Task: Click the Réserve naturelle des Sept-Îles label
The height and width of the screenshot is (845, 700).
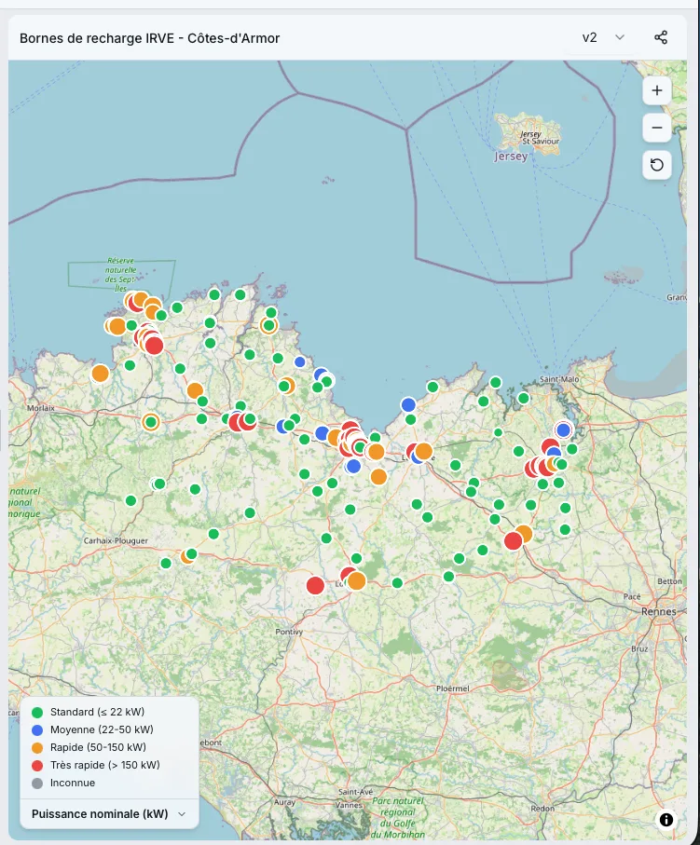Action: [x=121, y=274]
